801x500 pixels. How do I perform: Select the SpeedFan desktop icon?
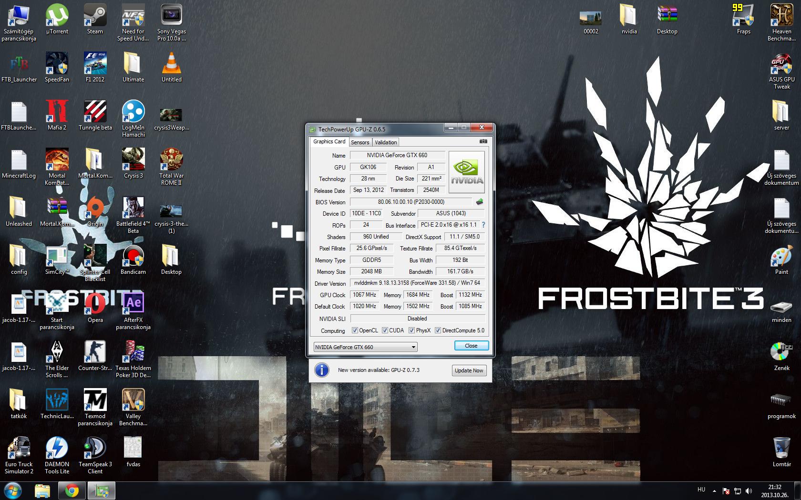coord(57,68)
